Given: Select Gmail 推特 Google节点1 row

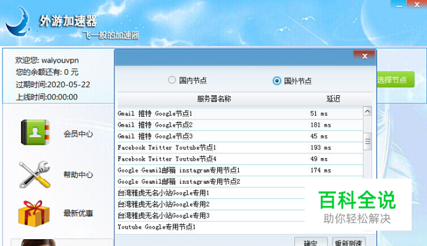Looking at the screenshot, I should click(240, 114).
